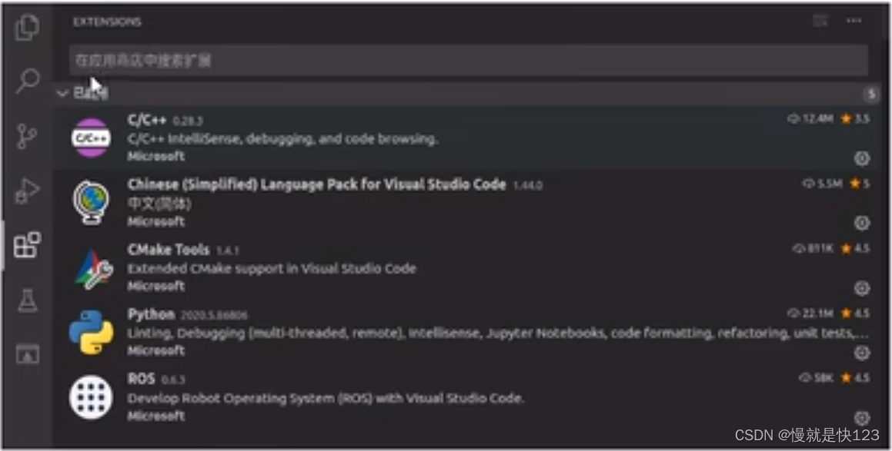
Task: Open the Remote Explorer view
Action: [x=26, y=353]
